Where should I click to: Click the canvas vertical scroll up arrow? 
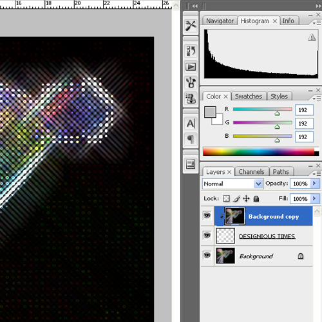coord(176,5)
